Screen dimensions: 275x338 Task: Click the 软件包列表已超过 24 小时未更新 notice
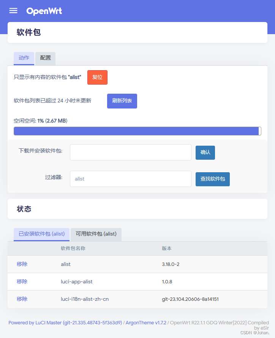(52, 101)
